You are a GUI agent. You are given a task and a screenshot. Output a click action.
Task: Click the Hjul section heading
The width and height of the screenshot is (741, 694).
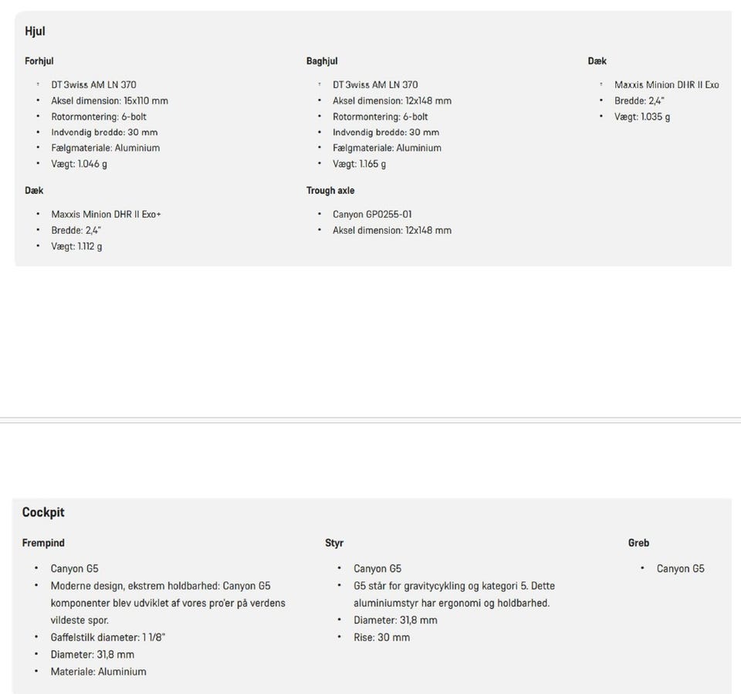pyautogui.click(x=35, y=32)
